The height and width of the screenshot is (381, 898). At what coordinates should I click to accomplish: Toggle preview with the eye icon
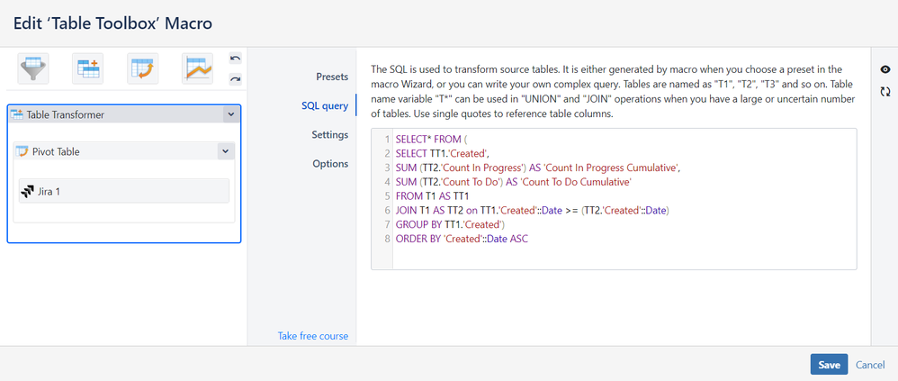(885, 70)
